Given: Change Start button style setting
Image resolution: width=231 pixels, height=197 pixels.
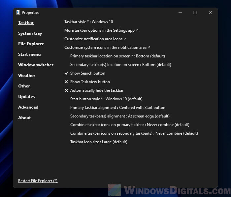Looking at the screenshot, I should (x=106, y=99).
